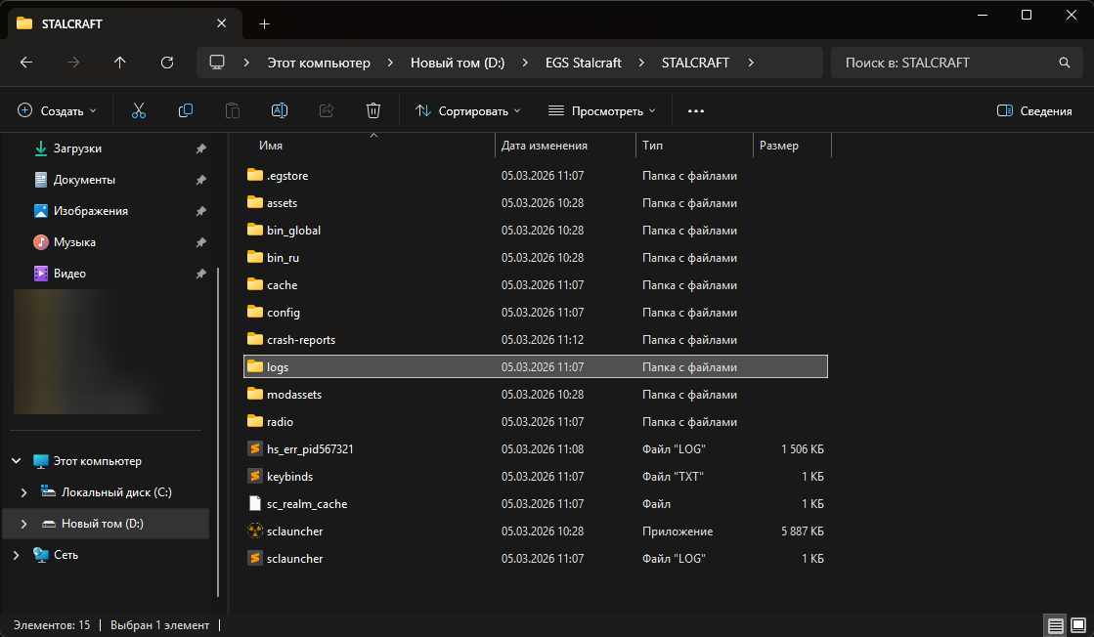Refresh the current folder view
The image size is (1094, 637).
167,63
